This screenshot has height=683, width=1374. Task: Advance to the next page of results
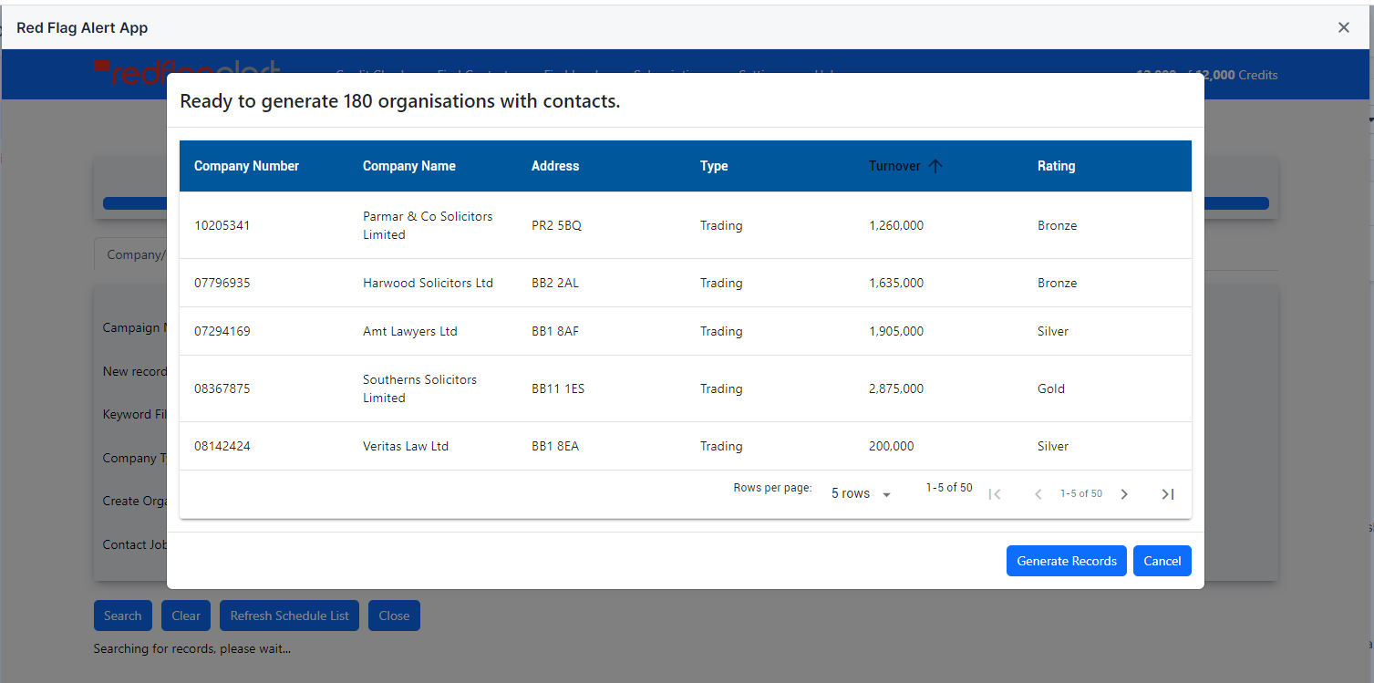click(x=1124, y=493)
